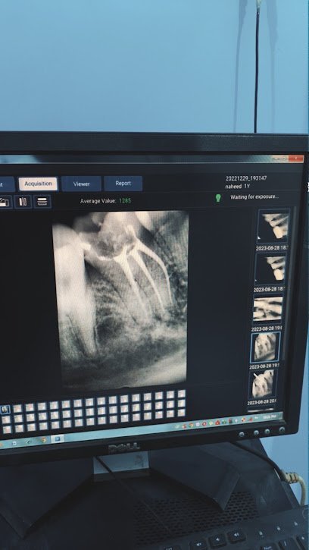This screenshot has width=309, height=550.
Task: Select the highlighted first cell in tooth chart
Action: click(x=5, y=409)
